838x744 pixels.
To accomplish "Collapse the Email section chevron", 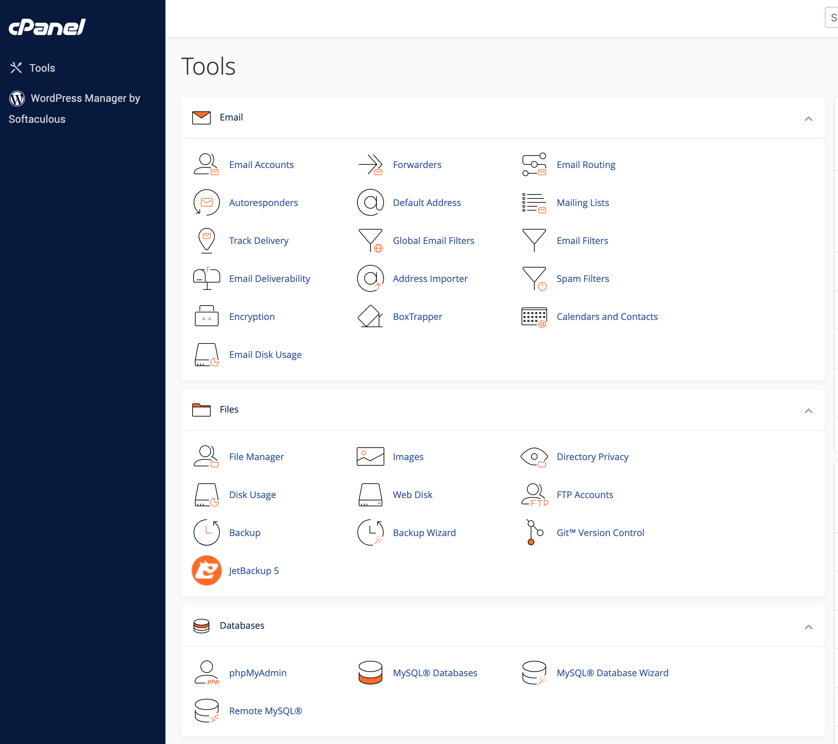I will [x=809, y=119].
